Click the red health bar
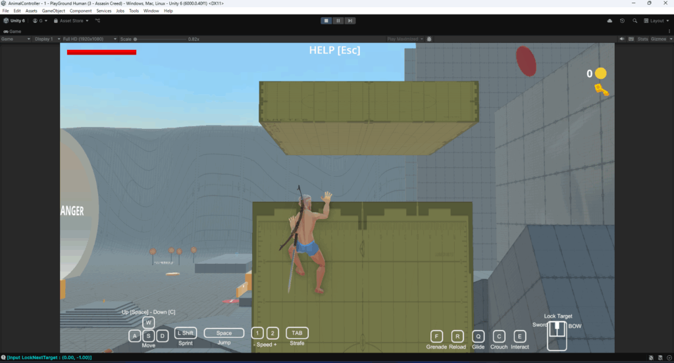Screen dimensions: 674x363 pyautogui.click(x=101, y=53)
